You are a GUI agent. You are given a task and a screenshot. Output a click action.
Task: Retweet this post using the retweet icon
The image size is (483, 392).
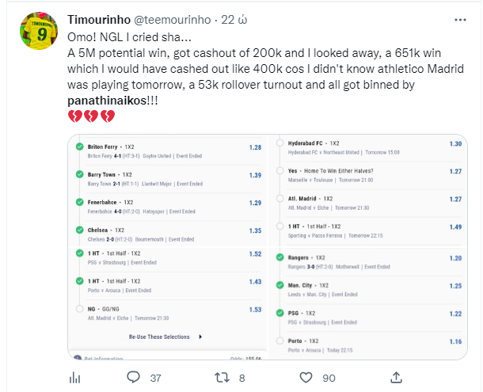pyautogui.click(x=222, y=378)
